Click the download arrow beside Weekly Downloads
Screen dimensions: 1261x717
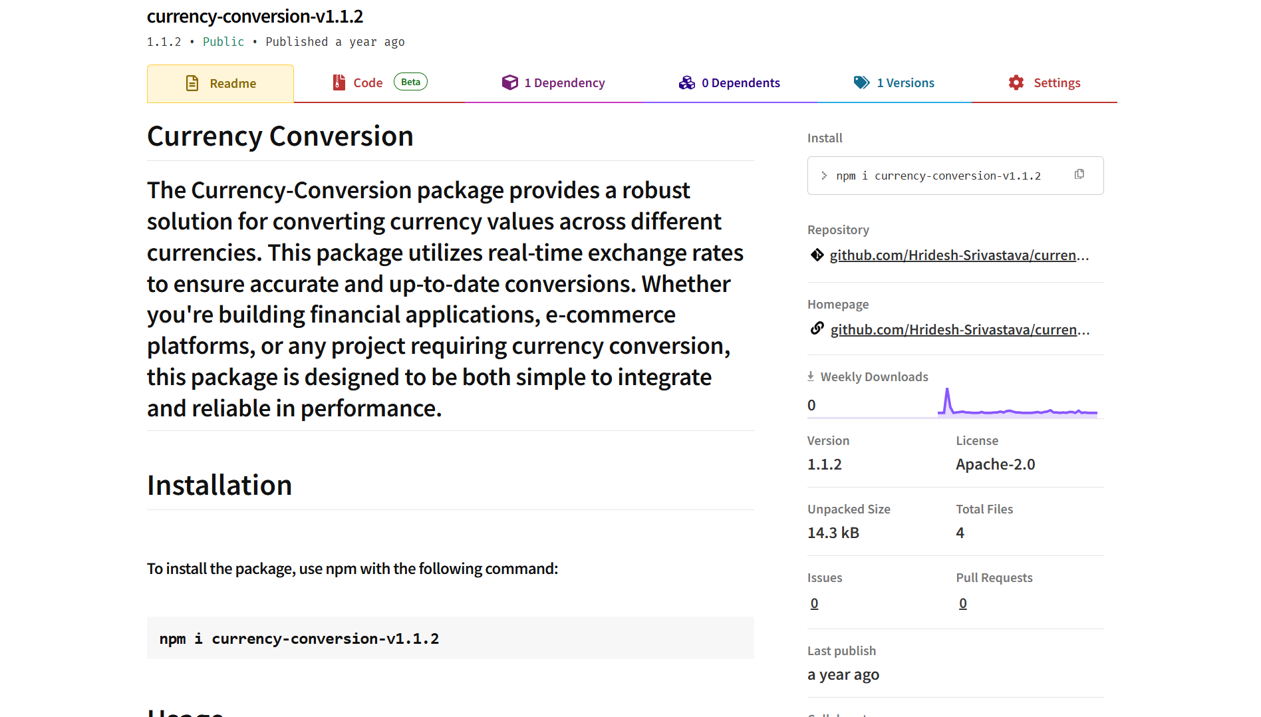[811, 376]
